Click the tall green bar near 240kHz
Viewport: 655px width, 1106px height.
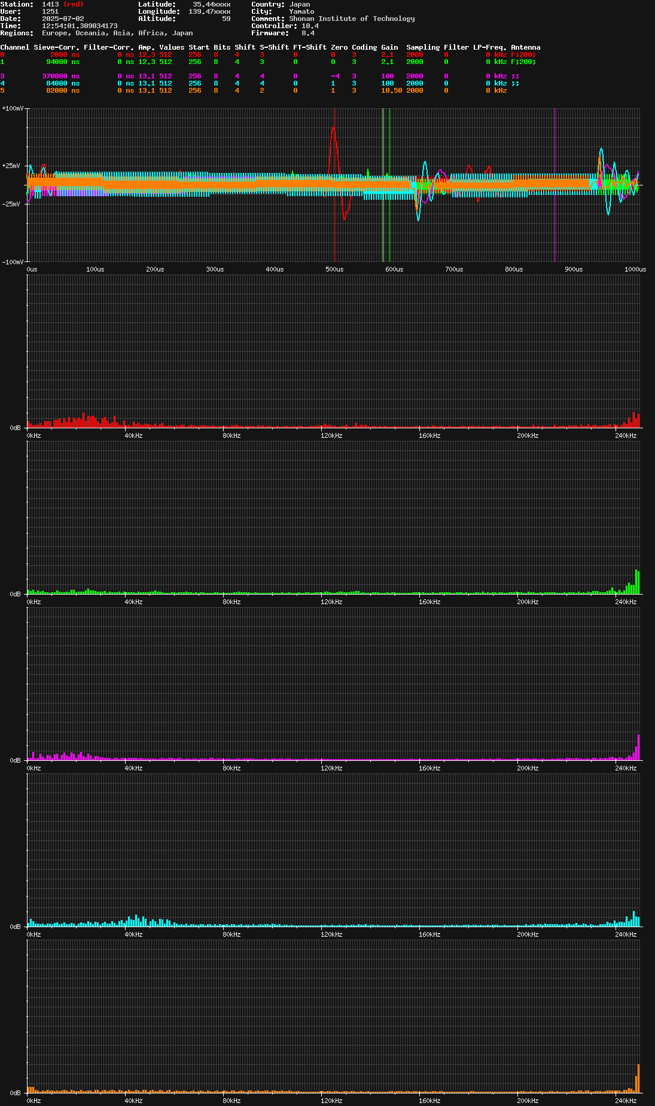pos(637,581)
